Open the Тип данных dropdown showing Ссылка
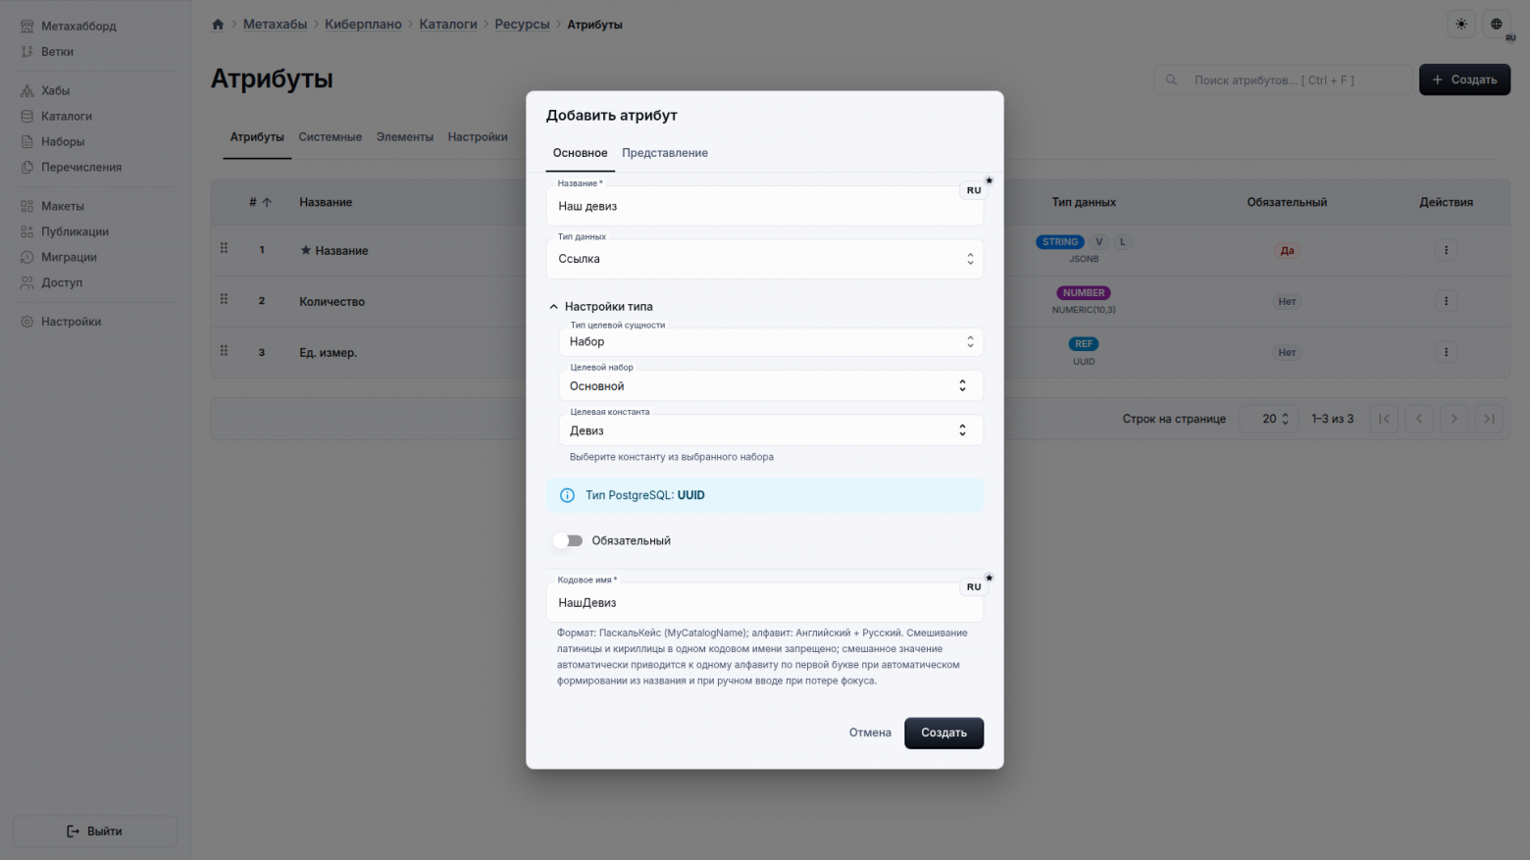This screenshot has height=860, width=1530. (x=765, y=258)
